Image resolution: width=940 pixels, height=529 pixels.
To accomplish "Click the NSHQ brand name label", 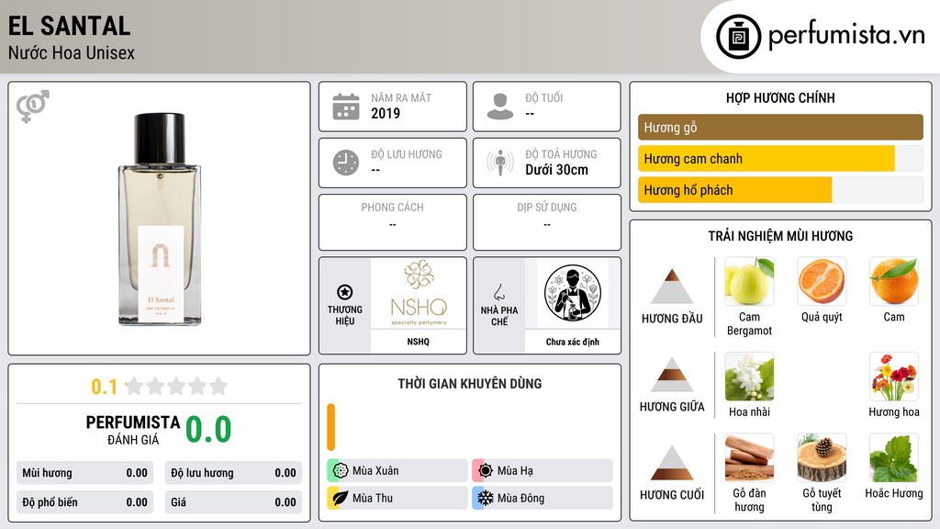I will pyautogui.click(x=419, y=342).
